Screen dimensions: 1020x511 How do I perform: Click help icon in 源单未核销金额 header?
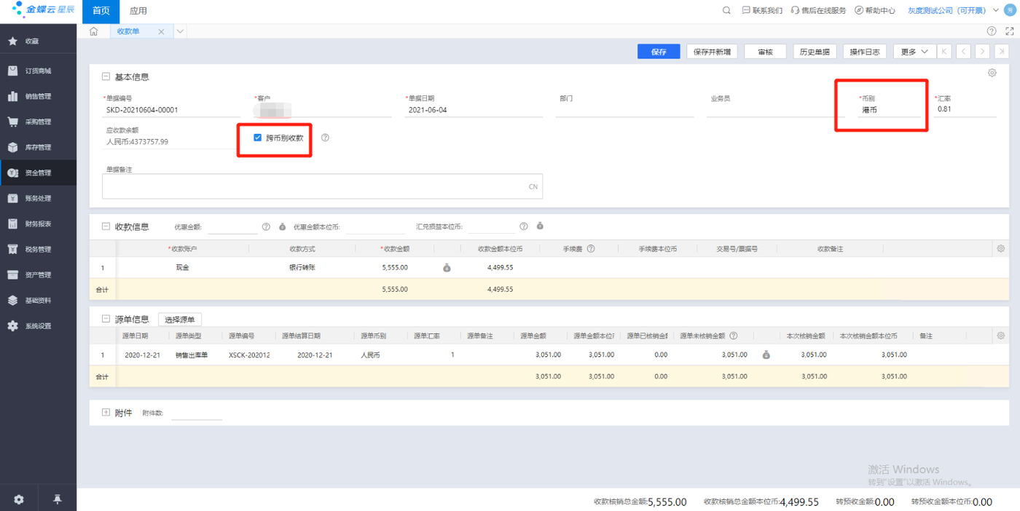(734, 336)
